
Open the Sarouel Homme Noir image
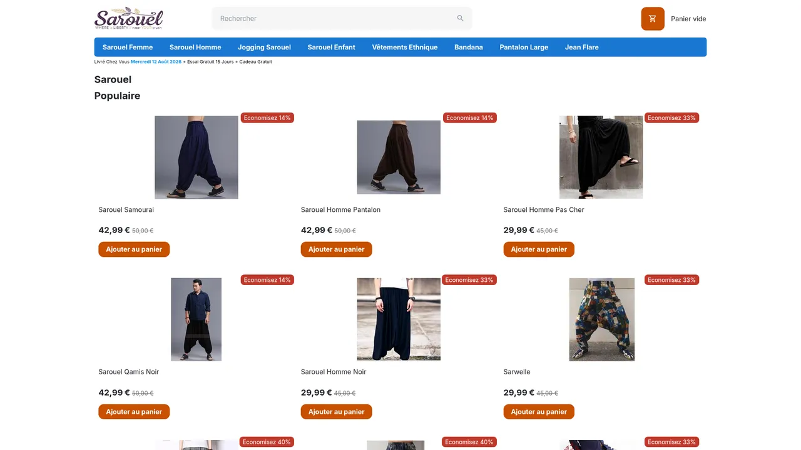pyautogui.click(x=399, y=319)
